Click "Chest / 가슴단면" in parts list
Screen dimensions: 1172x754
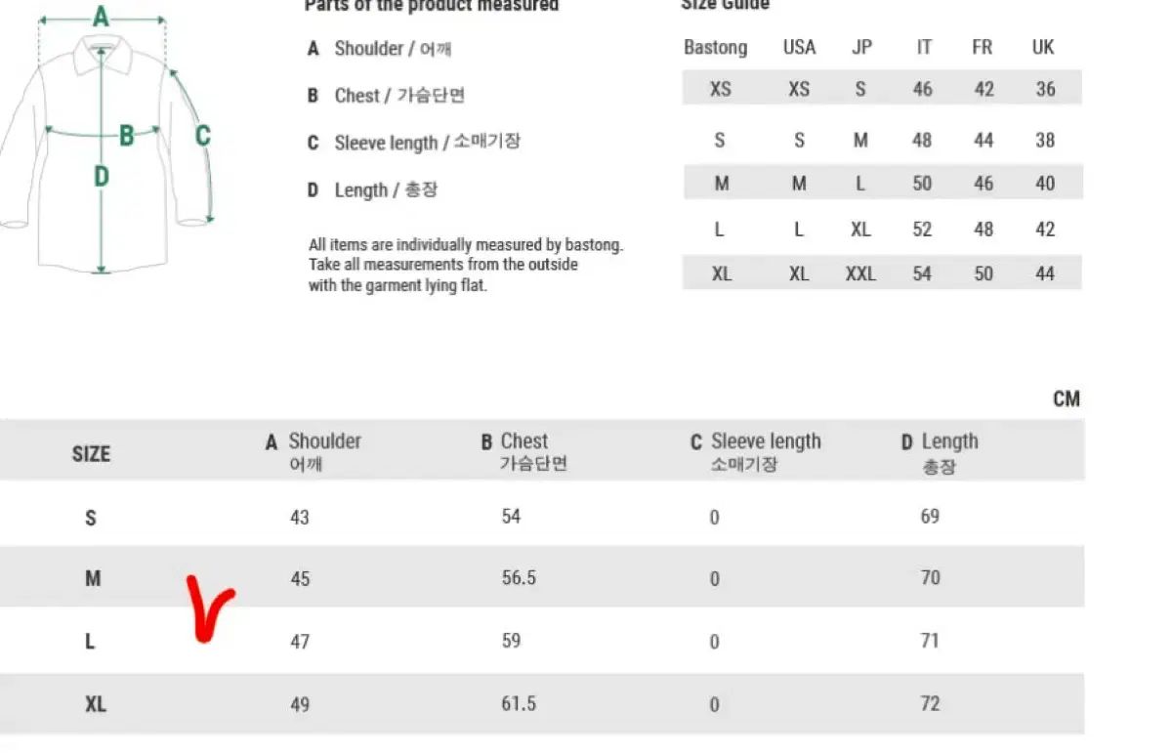[x=399, y=96]
